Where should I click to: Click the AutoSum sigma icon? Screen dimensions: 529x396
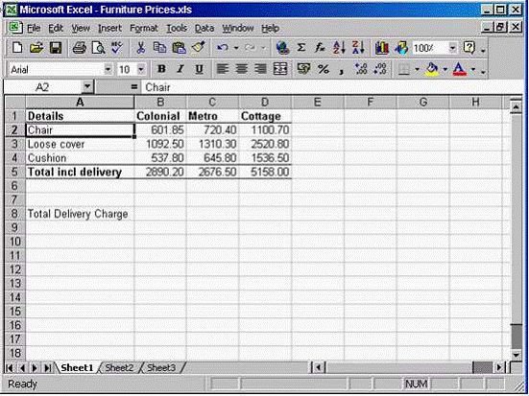tap(301, 48)
